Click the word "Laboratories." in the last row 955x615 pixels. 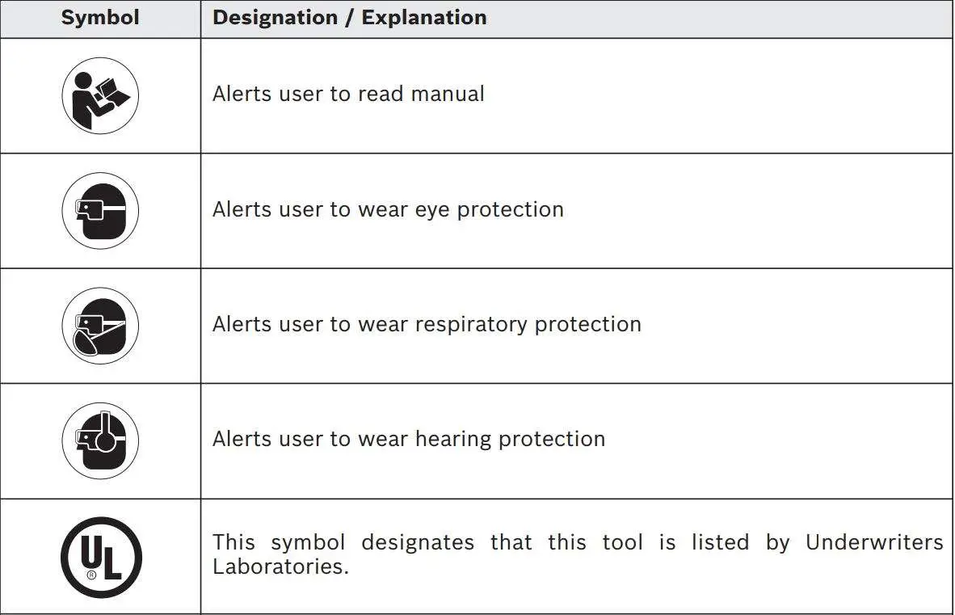(280, 566)
